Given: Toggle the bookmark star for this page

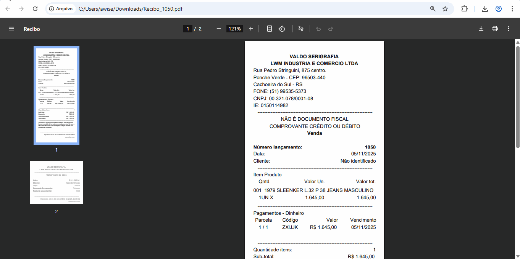Looking at the screenshot, I should pos(445,8).
